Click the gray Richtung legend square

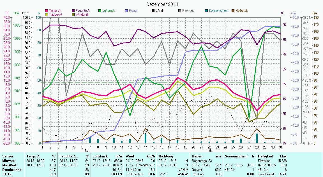(x=180, y=11)
